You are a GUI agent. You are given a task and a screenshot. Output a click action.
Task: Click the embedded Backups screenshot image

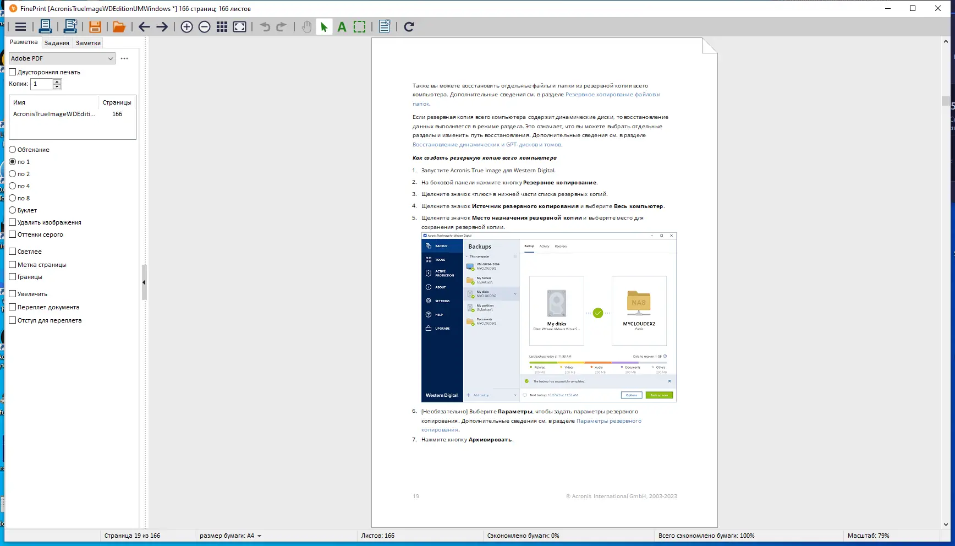click(x=548, y=318)
